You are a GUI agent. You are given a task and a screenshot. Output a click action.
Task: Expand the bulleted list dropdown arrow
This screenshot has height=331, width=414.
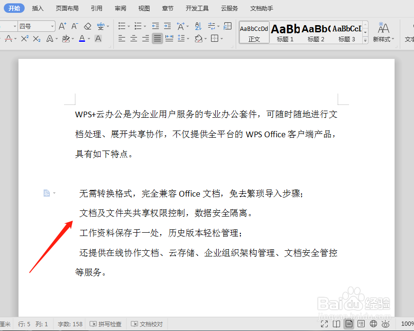pyautogui.click(x=129, y=26)
